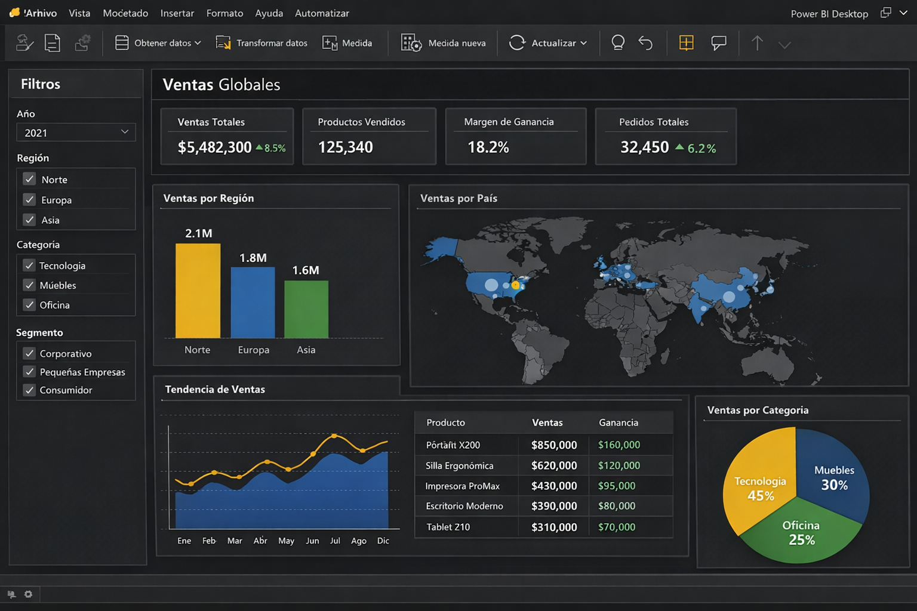917x611 pixels.
Task: Click the undo arrow icon
Action: click(645, 43)
